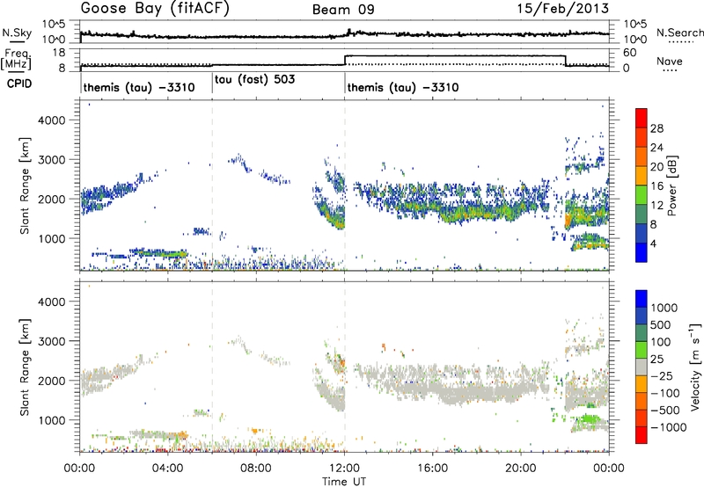
Task: Click the 12:00 time axis label
Action: pos(344,469)
